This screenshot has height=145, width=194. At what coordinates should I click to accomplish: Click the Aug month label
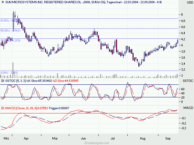[143, 139]
